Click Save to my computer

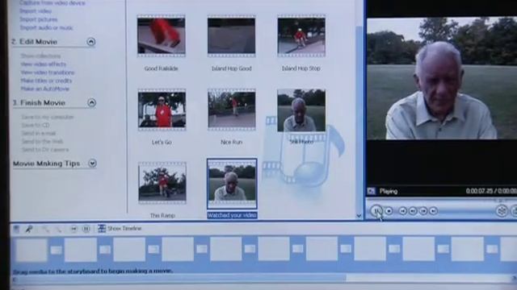[48, 117]
